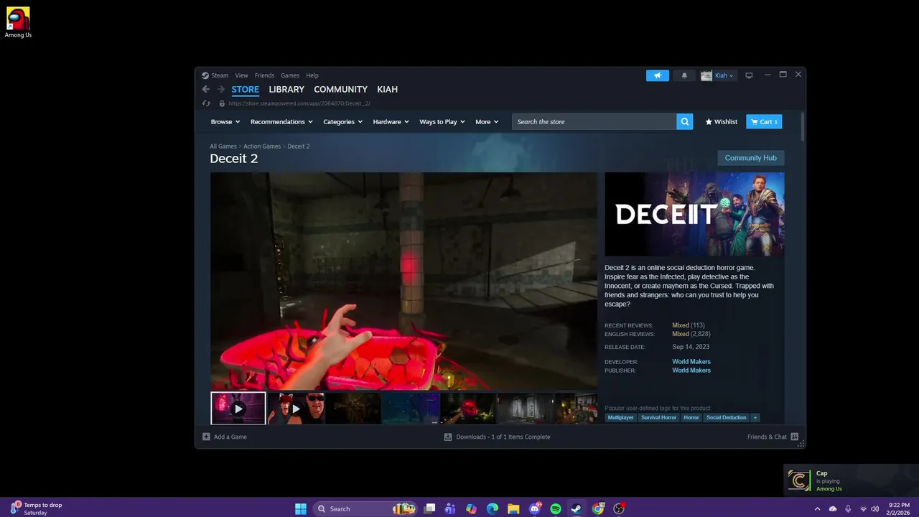
Task: Click the lock icon beside the URL
Action: (221, 103)
